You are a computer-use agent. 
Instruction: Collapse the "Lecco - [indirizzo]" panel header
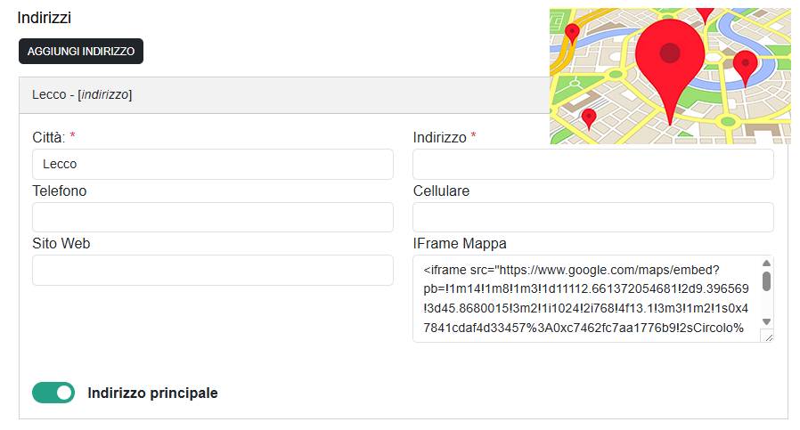coord(267,94)
